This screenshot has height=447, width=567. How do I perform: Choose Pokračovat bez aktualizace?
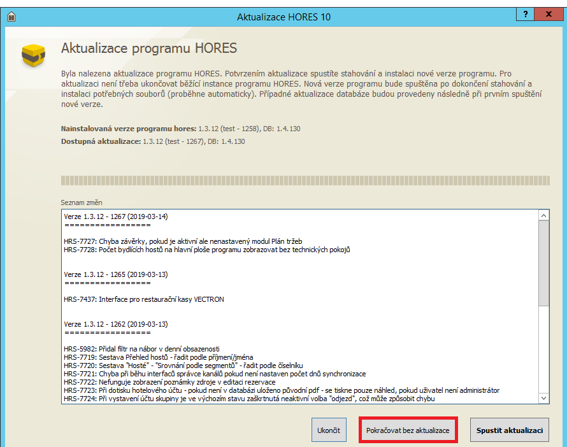(x=408, y=430)
